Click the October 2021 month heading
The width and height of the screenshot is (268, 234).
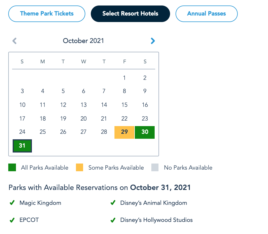[x=83, y=41]
